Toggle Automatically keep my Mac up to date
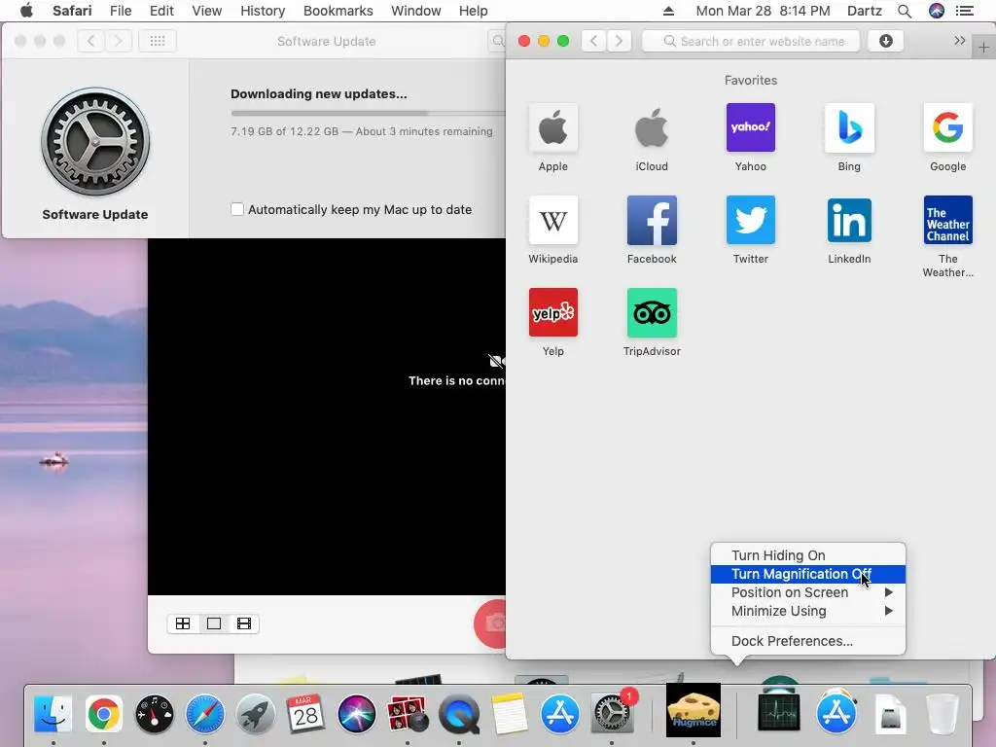 [237, 210]
